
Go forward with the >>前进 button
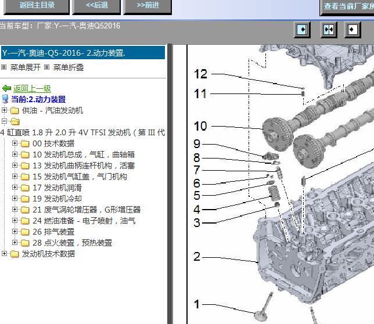(148, 6)
